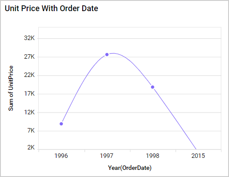
Task: Click the 2K y-axis label
Action: [31, 147]
